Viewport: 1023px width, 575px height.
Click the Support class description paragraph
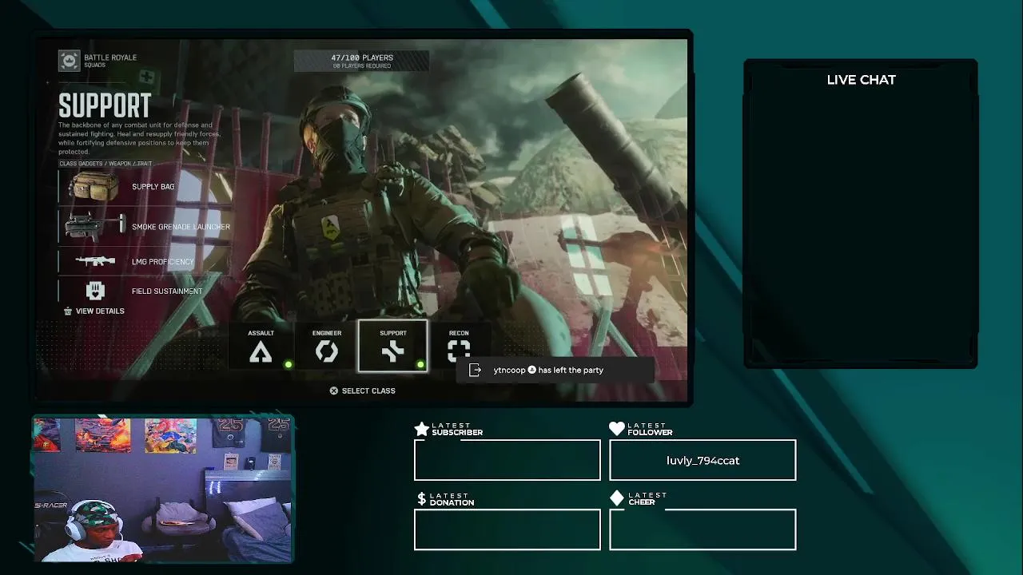140,138
